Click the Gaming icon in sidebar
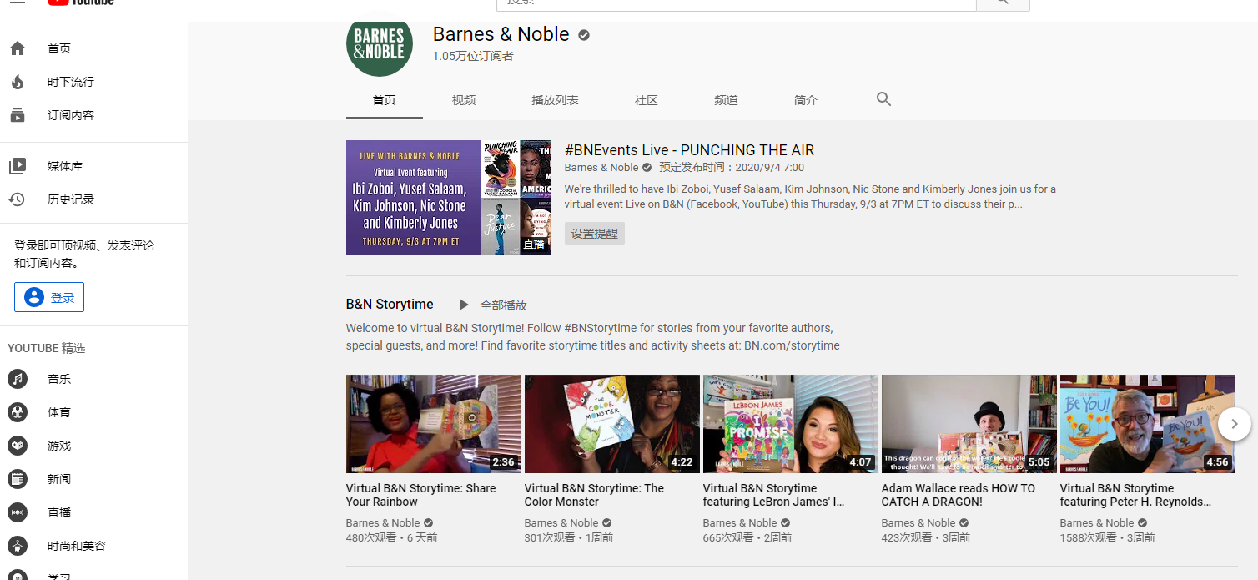The image size is (1258, 580). point(18,446)
